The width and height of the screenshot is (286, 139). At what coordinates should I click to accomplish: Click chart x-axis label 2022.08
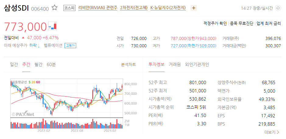coord(77,131)
